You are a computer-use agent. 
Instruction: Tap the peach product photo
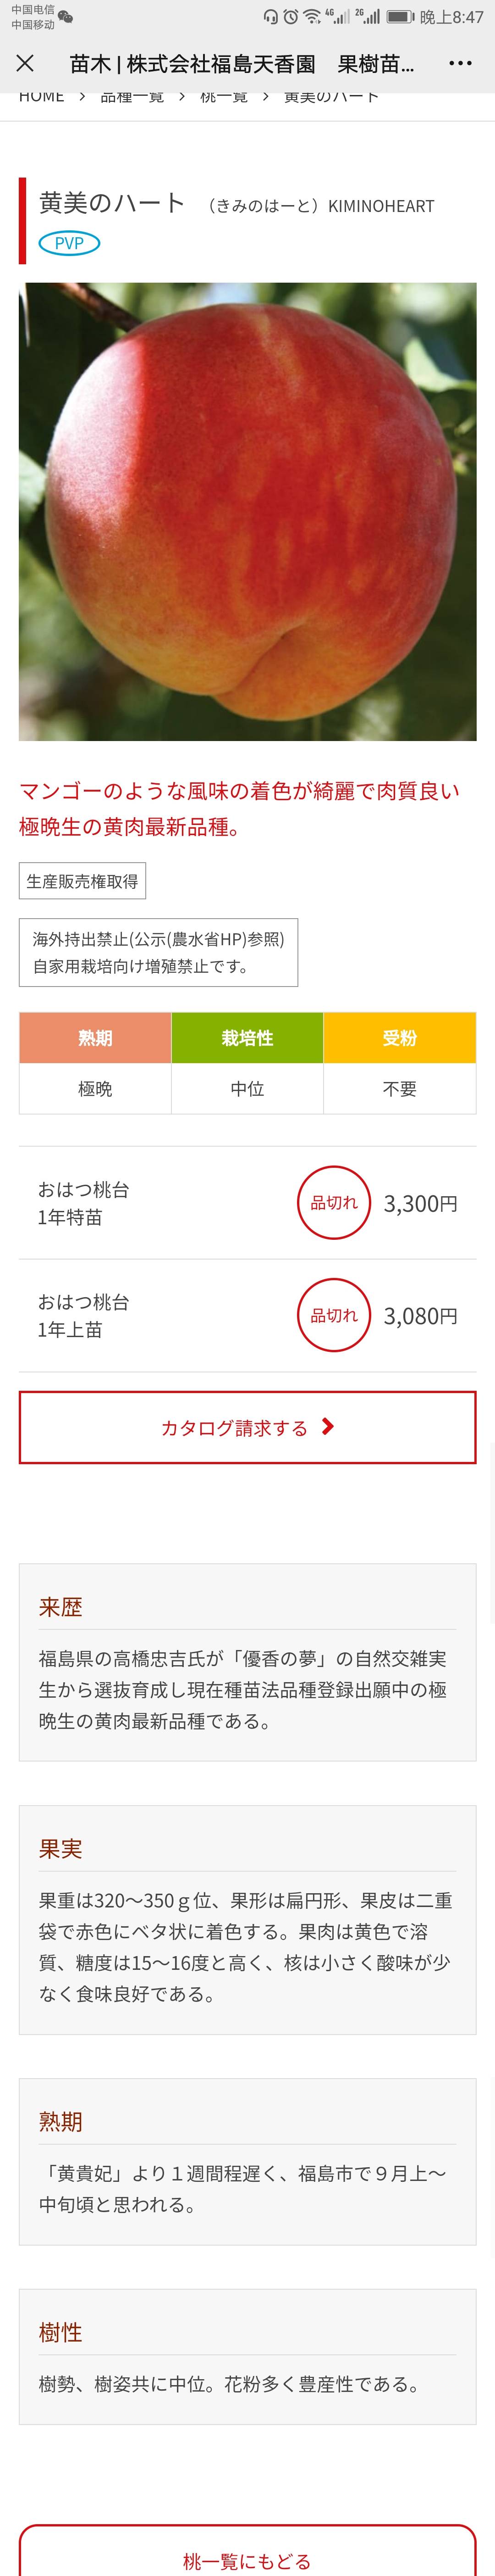click(247, 511)
